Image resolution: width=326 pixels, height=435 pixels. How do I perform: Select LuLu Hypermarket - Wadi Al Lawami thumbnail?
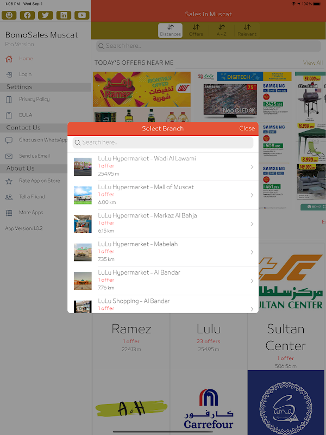point(83,167)
